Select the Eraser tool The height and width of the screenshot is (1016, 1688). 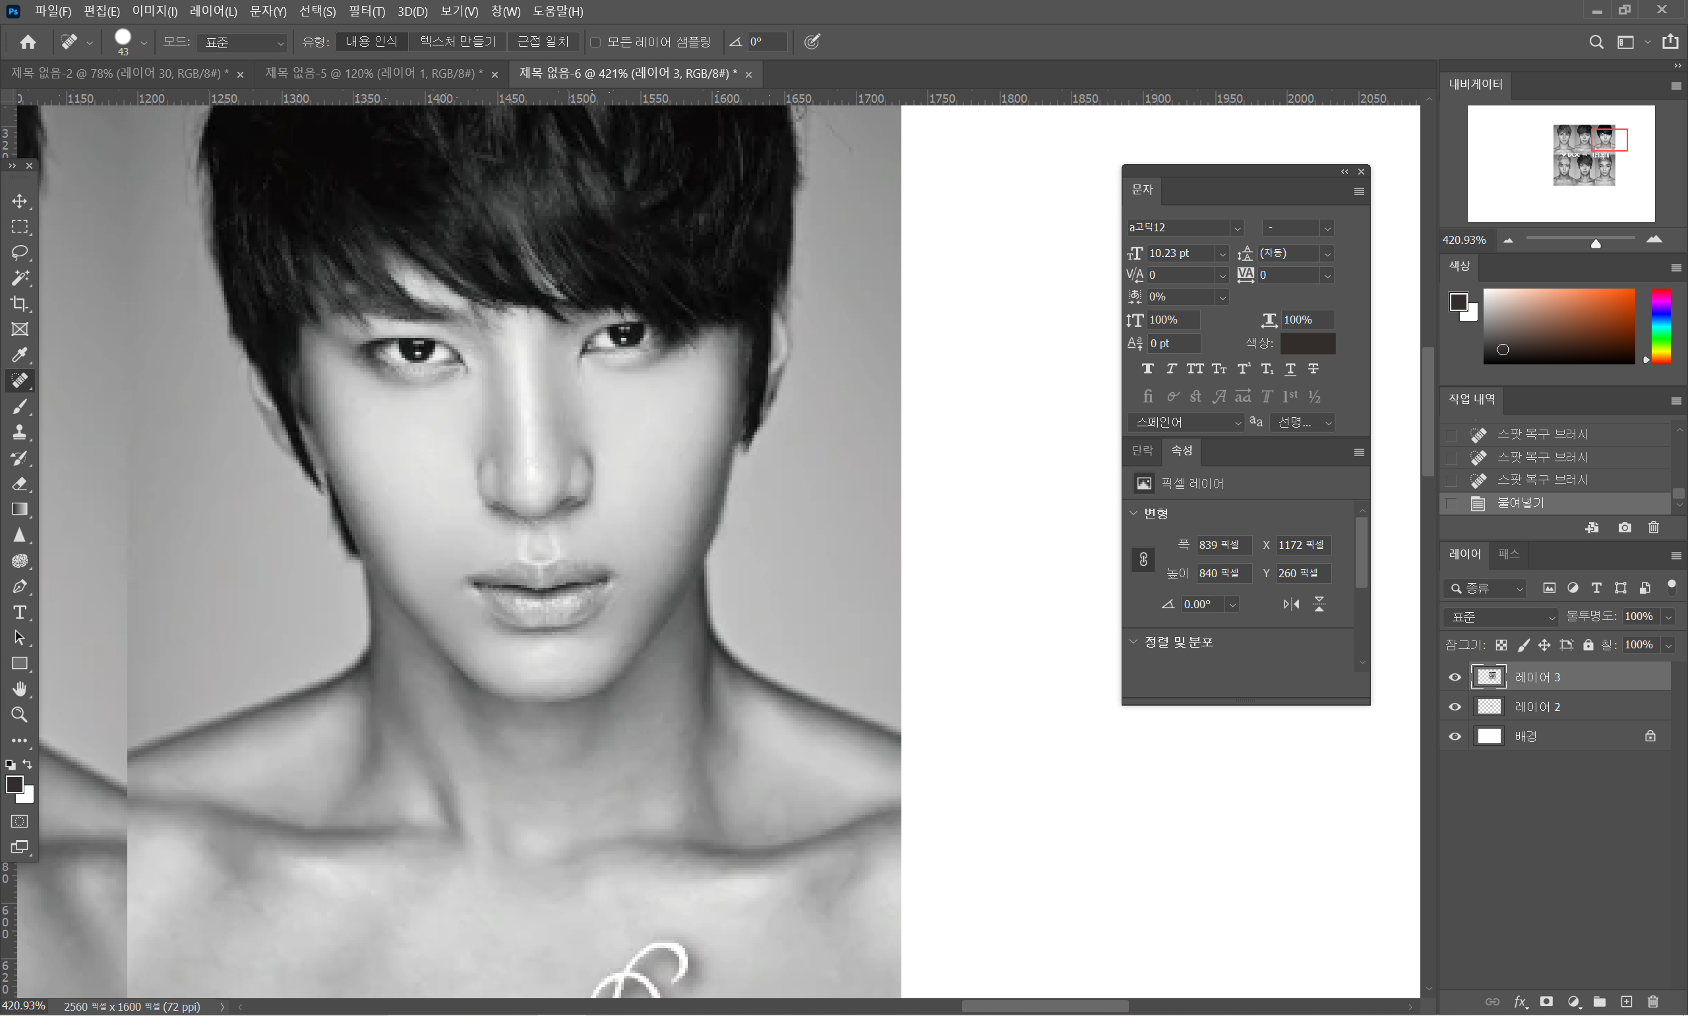20,484
